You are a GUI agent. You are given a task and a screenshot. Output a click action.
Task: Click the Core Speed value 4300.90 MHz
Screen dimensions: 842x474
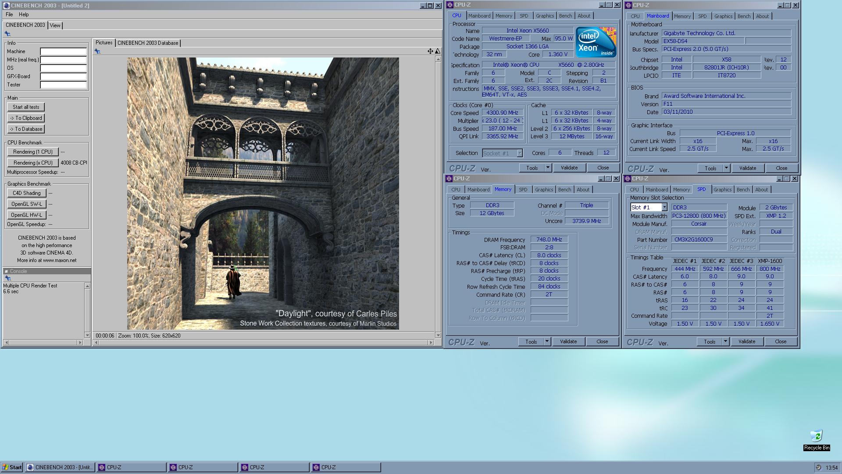[503, 113]
